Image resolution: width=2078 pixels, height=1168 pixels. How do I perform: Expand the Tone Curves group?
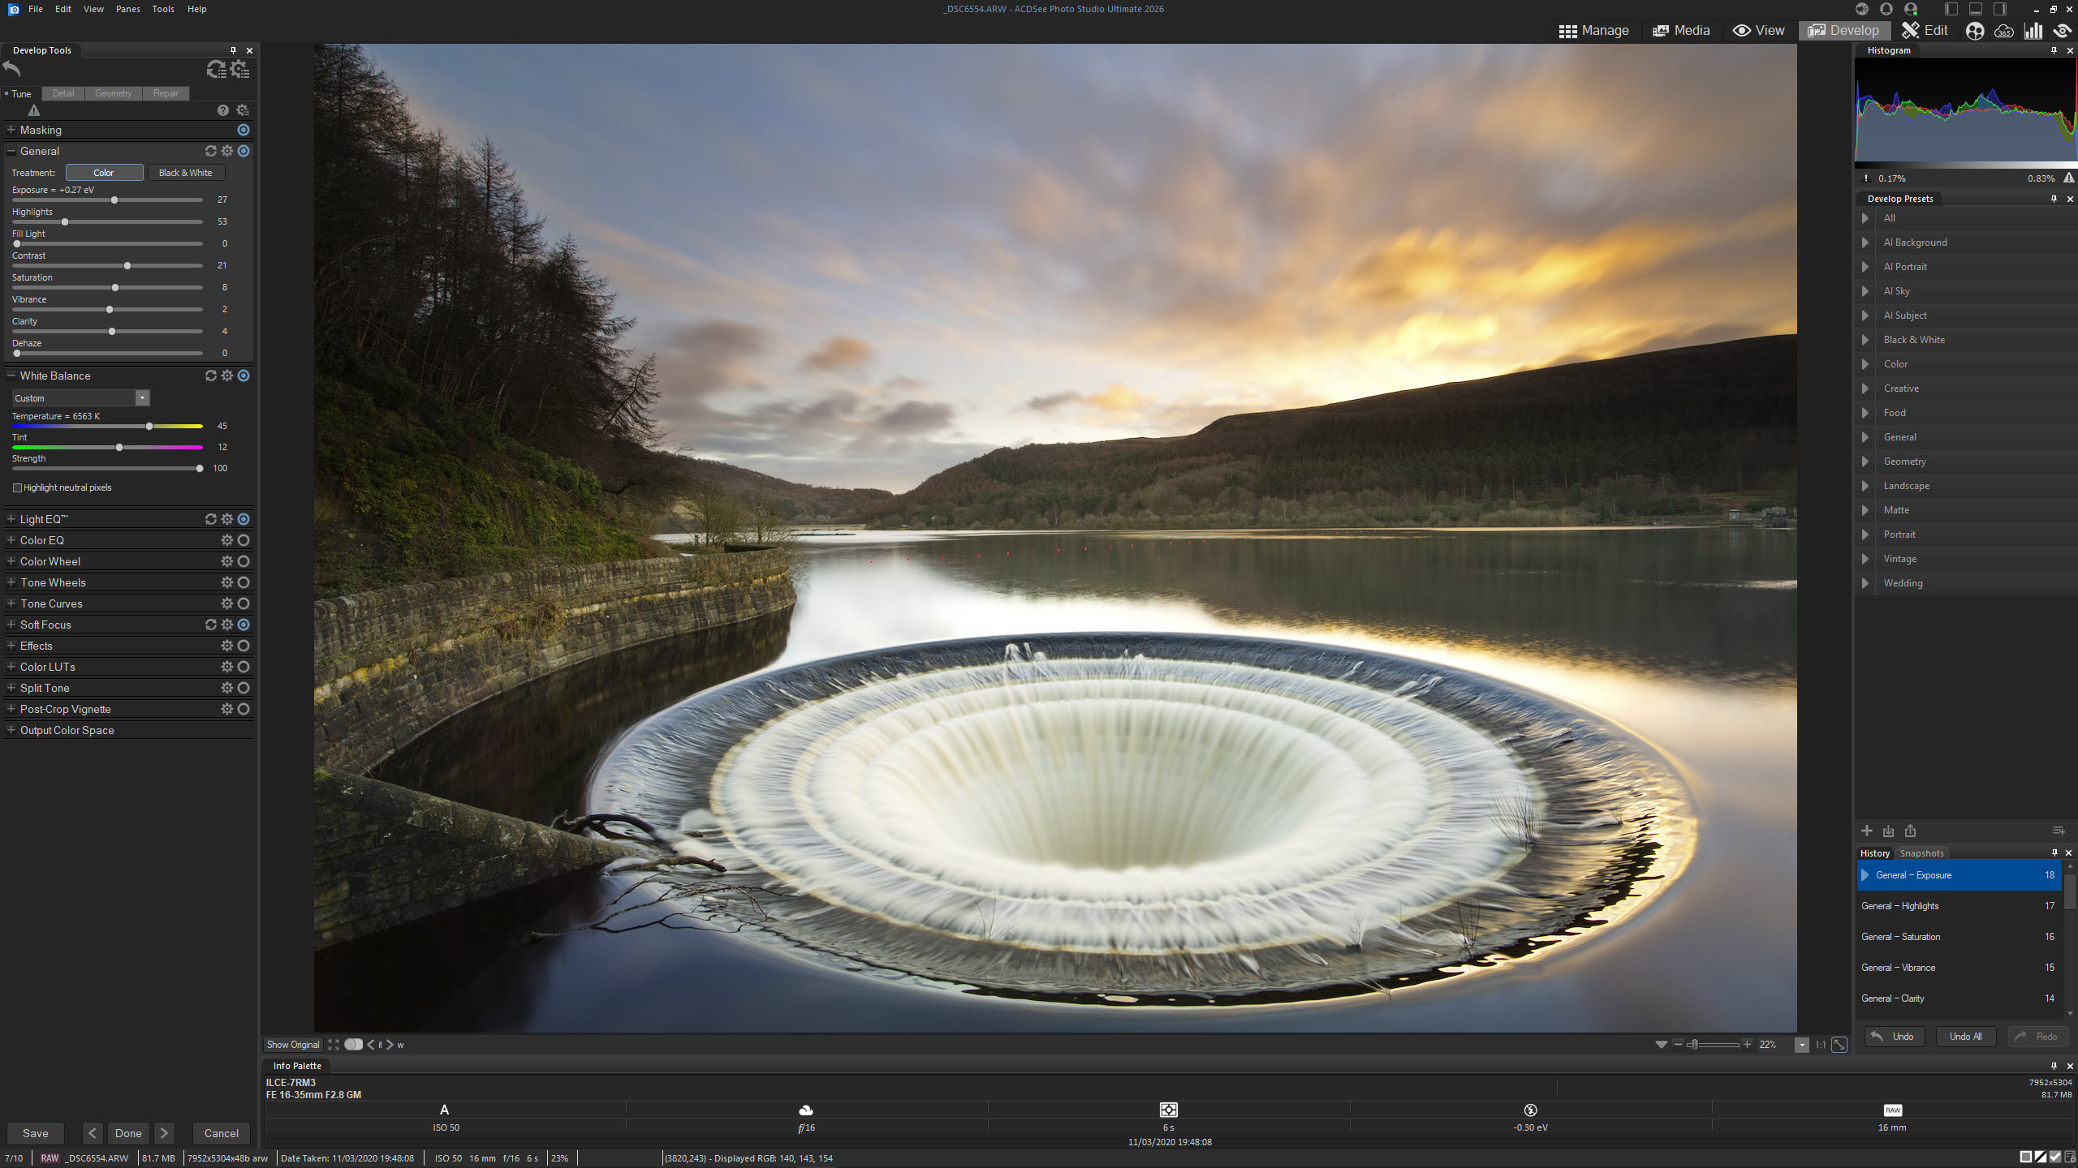(x=11, y=603)
